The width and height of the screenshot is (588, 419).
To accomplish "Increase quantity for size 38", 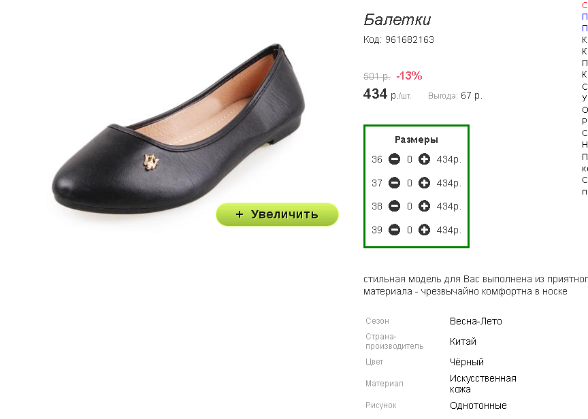I will pos(424,206).
